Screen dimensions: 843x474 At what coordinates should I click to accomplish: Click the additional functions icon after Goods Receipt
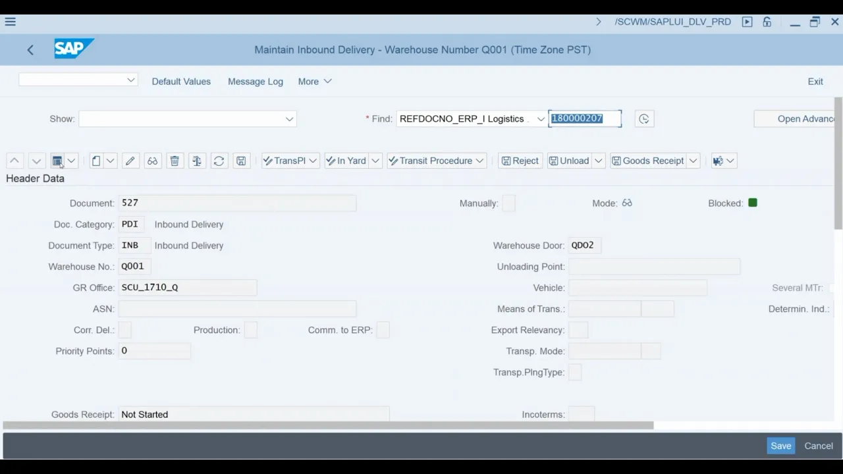(718, 161)
